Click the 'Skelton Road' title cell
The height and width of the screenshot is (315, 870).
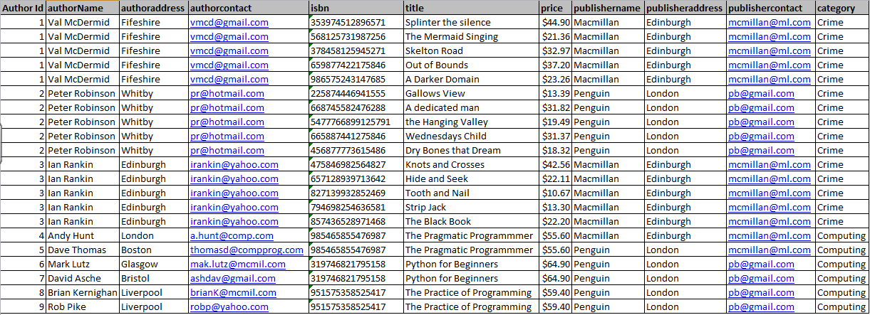pos(471,50)
